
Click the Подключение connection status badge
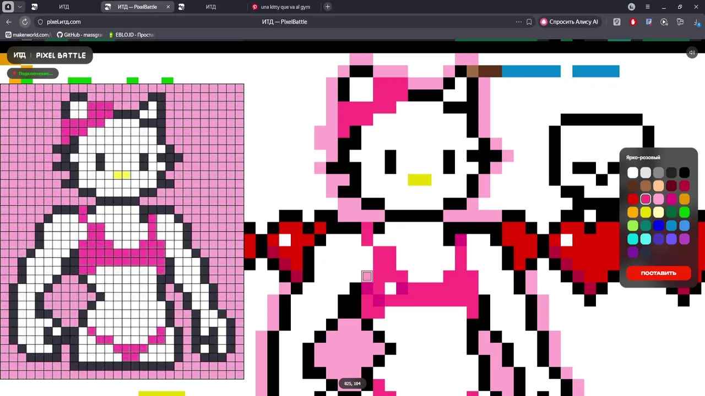(33, 73)
